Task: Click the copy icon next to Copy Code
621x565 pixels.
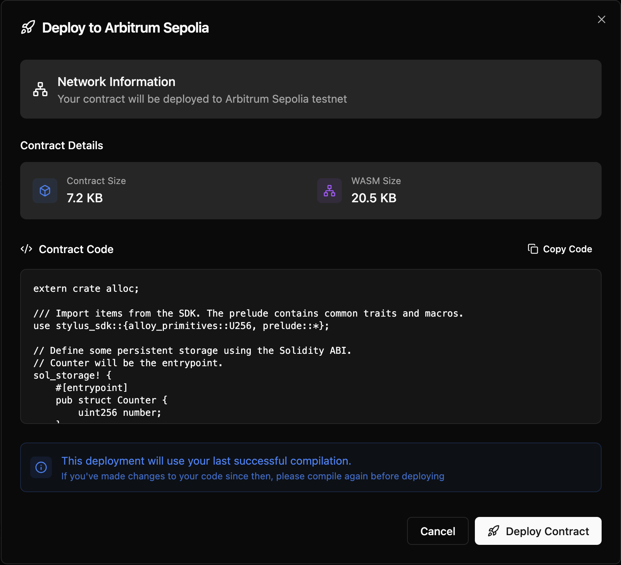Action: 533,249
